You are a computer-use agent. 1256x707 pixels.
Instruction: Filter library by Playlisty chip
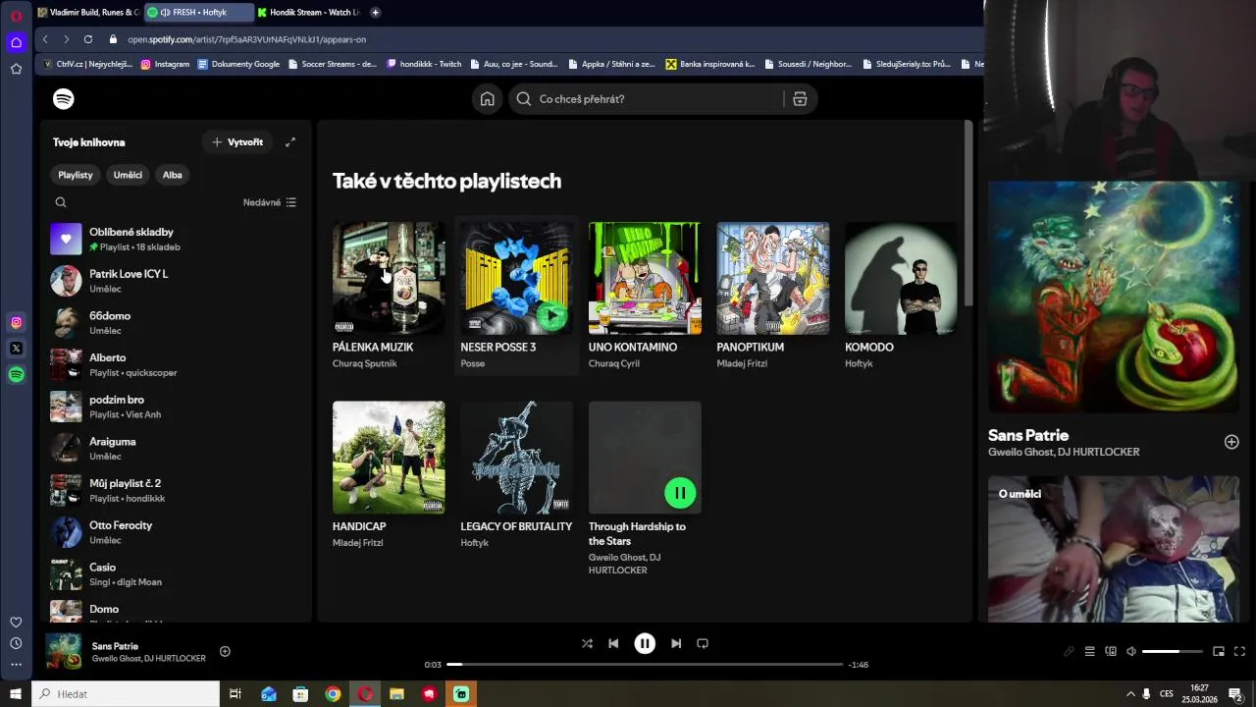pyautogui.click(x=76, y=175)
